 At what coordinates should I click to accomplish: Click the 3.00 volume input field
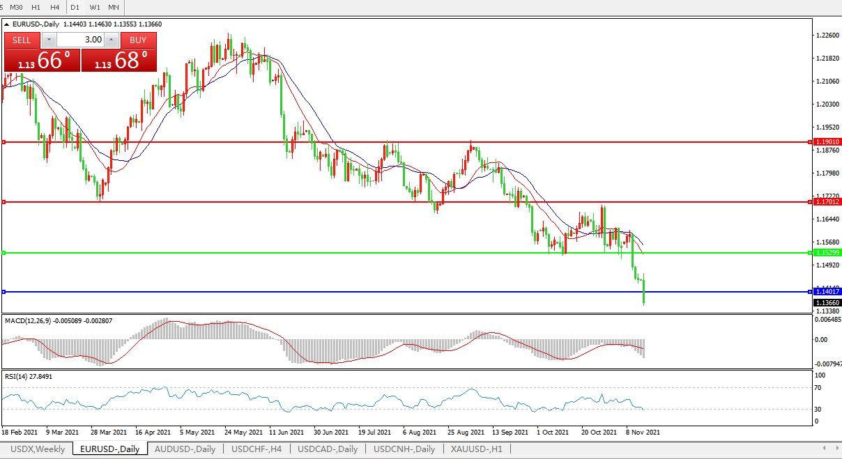coord(79,40)
